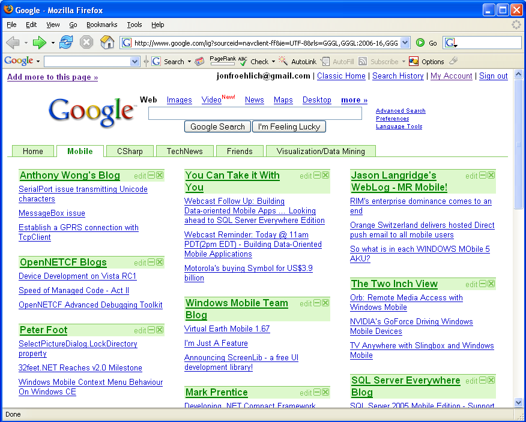526x422 pixels.
Task: Open the Advanced Search link
Action: 401,110
